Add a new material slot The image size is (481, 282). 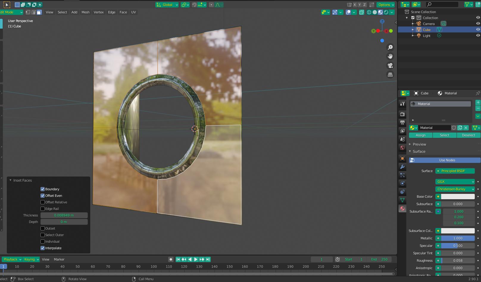pyautogui.click(x=478, y=102)
